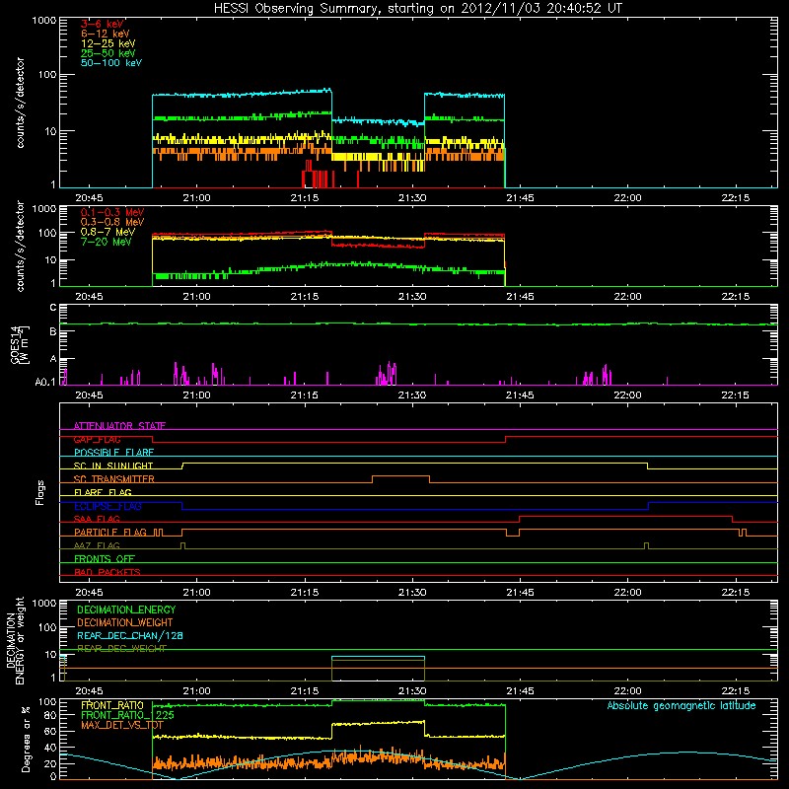Click the FRONT_RATIO_1225 legend label
This screenshot has height=789, width=789.
[x=127, y=715]
